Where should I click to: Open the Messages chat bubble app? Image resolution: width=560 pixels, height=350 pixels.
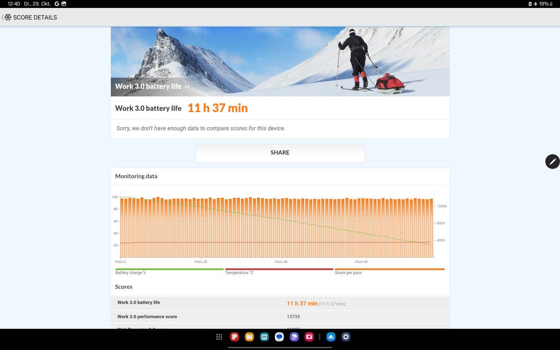(279, 337)
